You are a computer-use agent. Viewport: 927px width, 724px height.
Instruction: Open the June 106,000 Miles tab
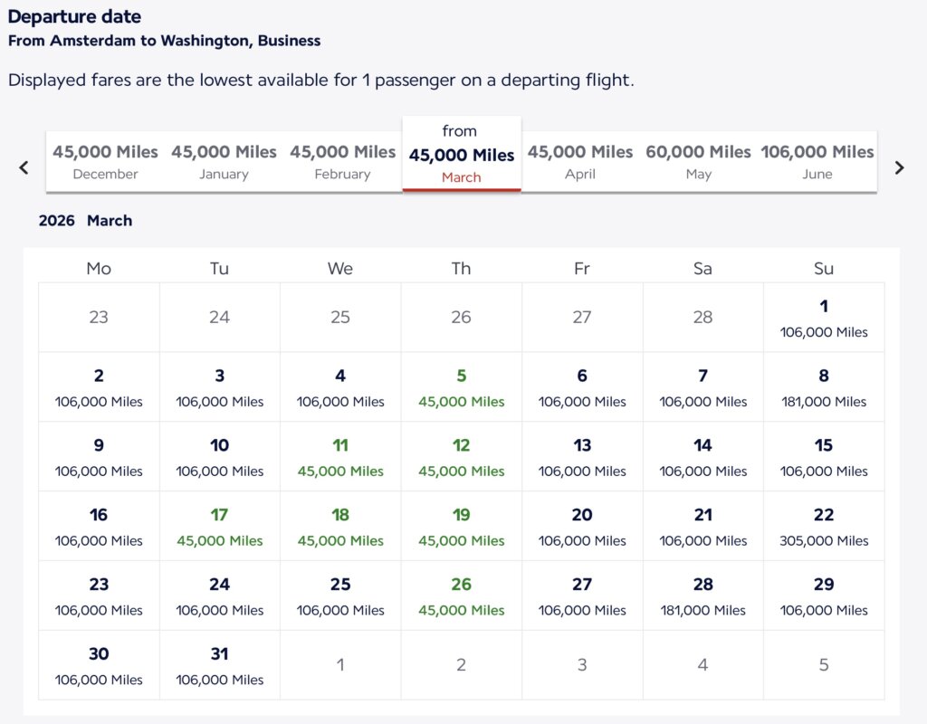pos(817,162)
